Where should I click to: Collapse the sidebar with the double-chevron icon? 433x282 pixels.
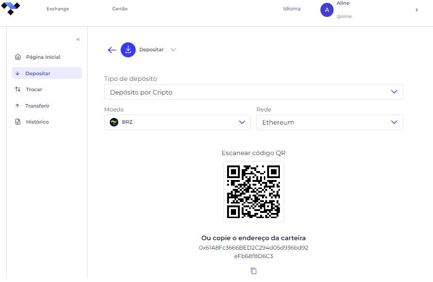(x=78, y=39)
